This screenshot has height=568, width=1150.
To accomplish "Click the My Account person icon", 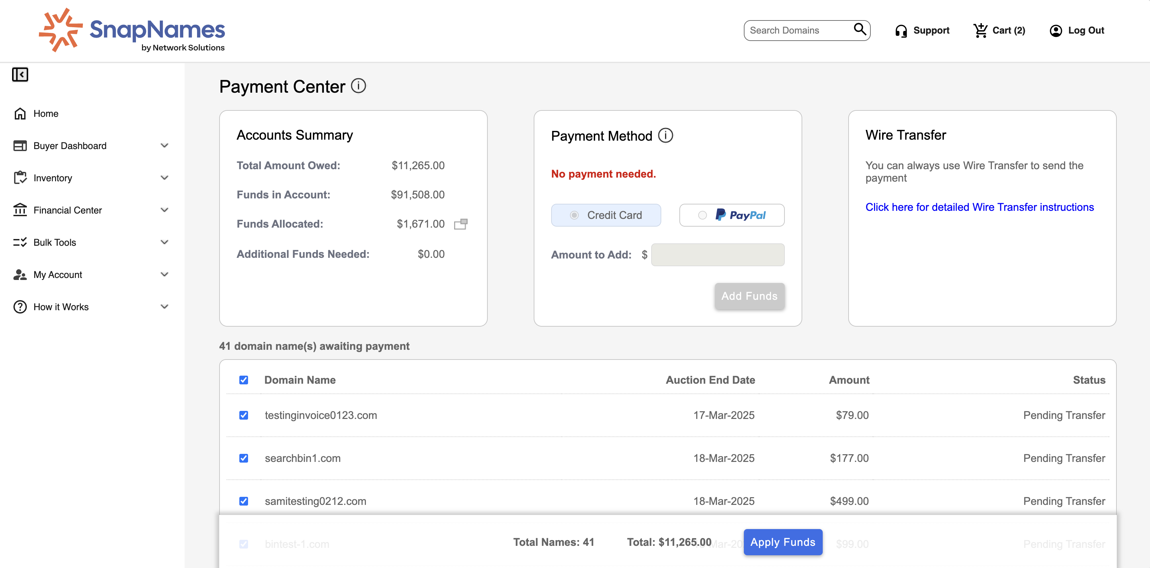I will 20,275.
